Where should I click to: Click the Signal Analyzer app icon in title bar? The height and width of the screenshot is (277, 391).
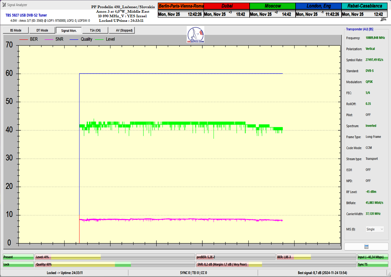coord(4,5)
